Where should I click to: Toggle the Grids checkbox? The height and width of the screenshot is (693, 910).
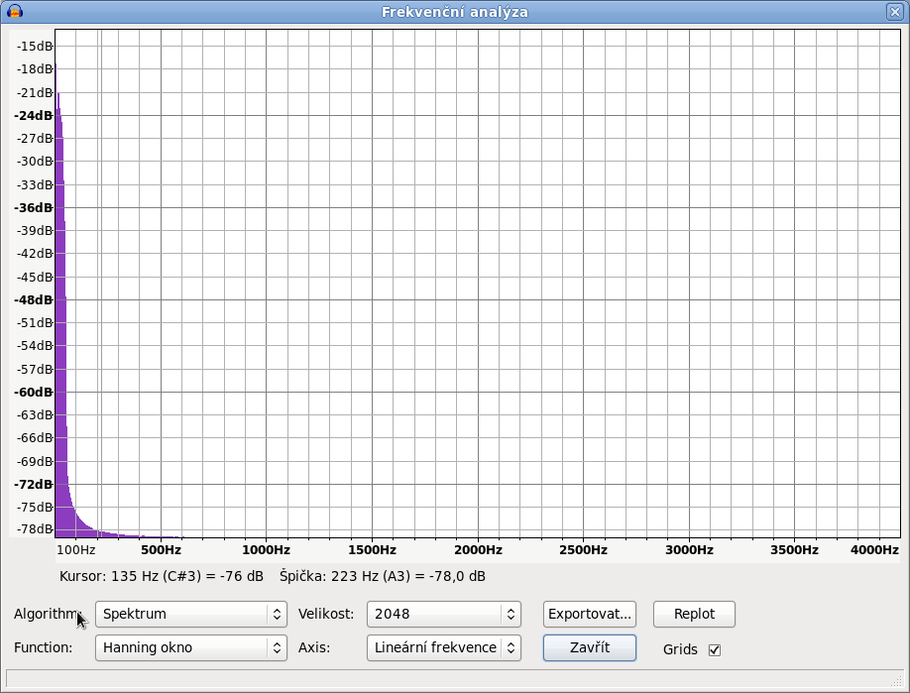(715, 650)
